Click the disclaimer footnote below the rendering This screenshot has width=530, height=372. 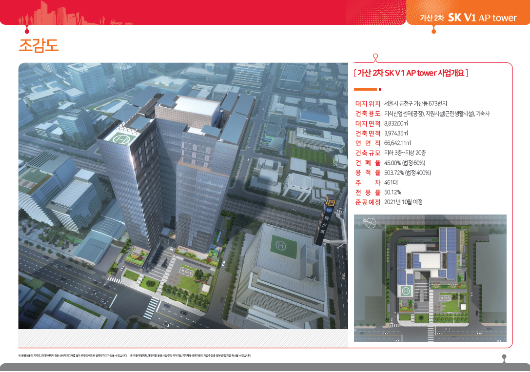pos(135,355)
